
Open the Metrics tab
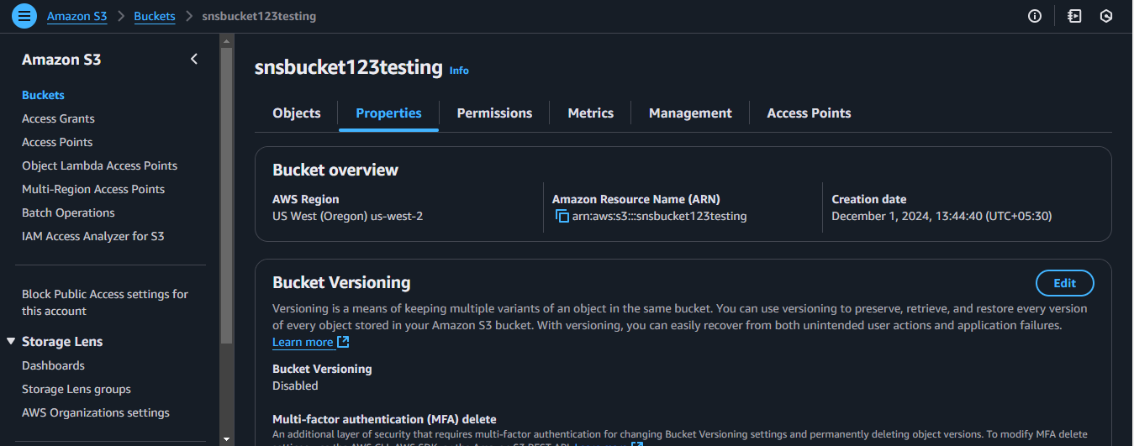590,113
